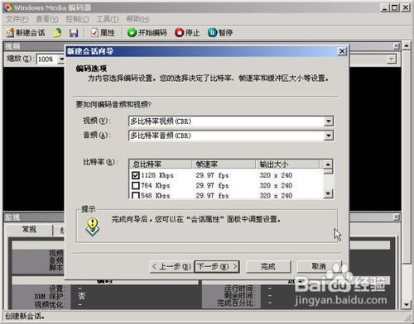This screenshot has width=414, height=324.
Task: Open the 文件 menu
Action: click(17, 19)
